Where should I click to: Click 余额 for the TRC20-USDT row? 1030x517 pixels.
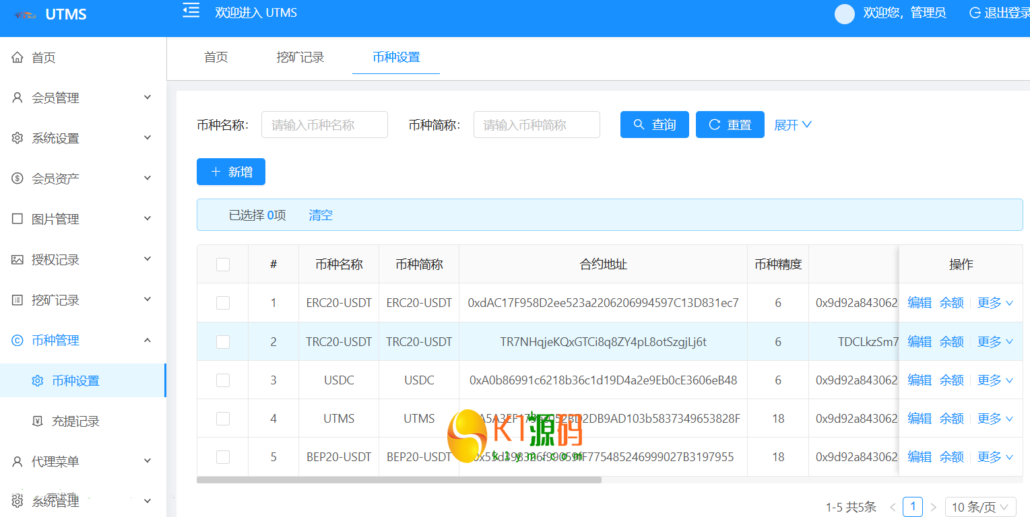tap(951, 342)
